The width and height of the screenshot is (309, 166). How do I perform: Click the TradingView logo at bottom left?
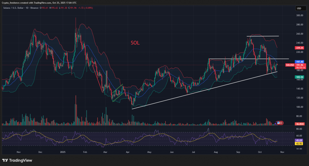(17, 160)
